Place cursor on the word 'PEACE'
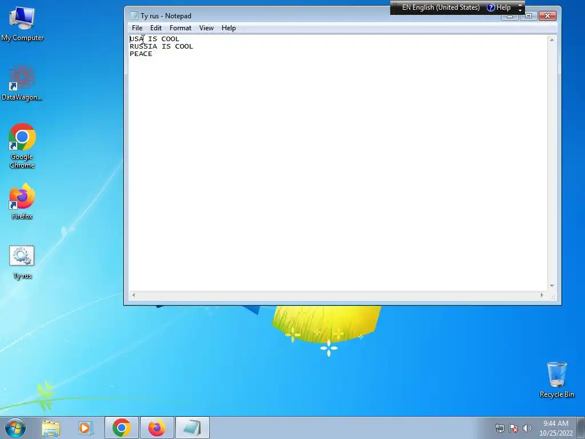This screenshot has width=585, height=439. point(141,54)
